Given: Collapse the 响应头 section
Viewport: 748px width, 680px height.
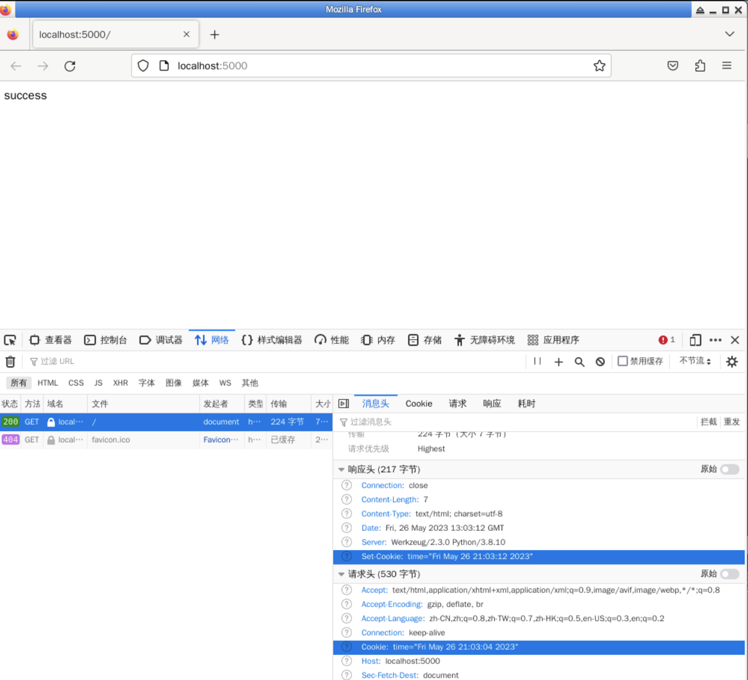Looking at the screenshot, I should [341, 469].
